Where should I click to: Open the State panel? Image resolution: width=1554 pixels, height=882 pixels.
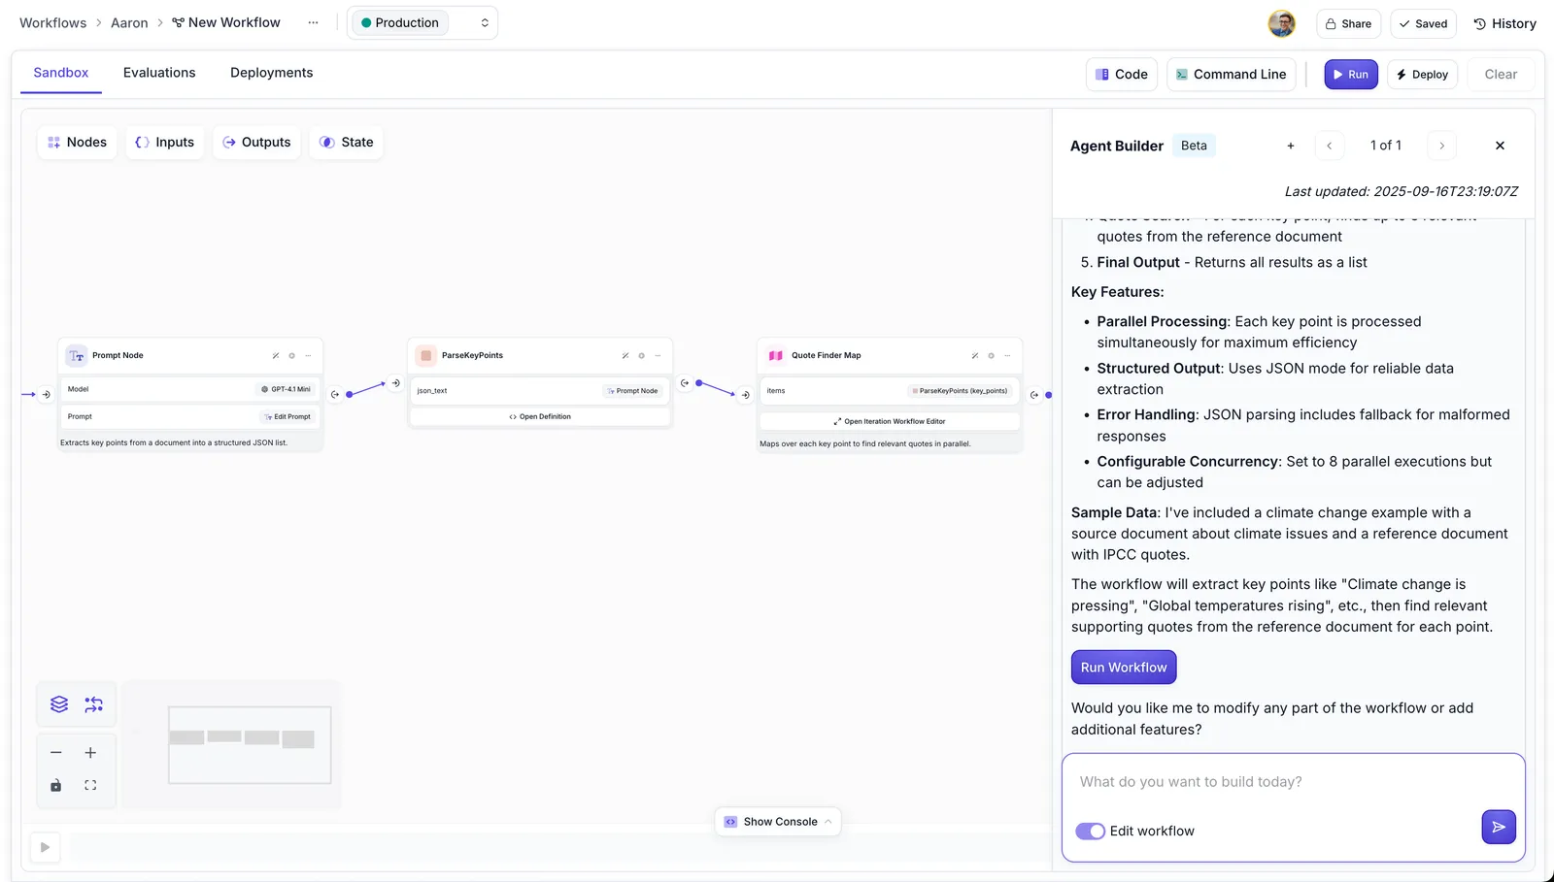[346, 143]
